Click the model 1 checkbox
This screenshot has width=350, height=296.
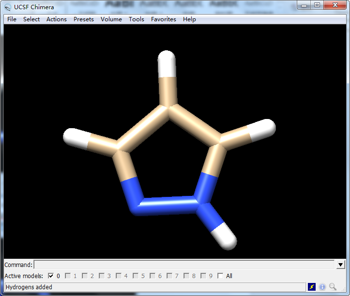point(68,276)
